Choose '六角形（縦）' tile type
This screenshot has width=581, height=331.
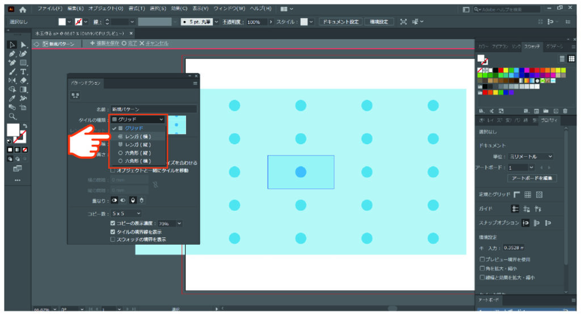click(x=138, y=153)
